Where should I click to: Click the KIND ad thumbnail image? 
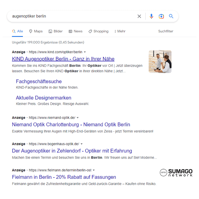pyautogui.click(x=160, y=62)
